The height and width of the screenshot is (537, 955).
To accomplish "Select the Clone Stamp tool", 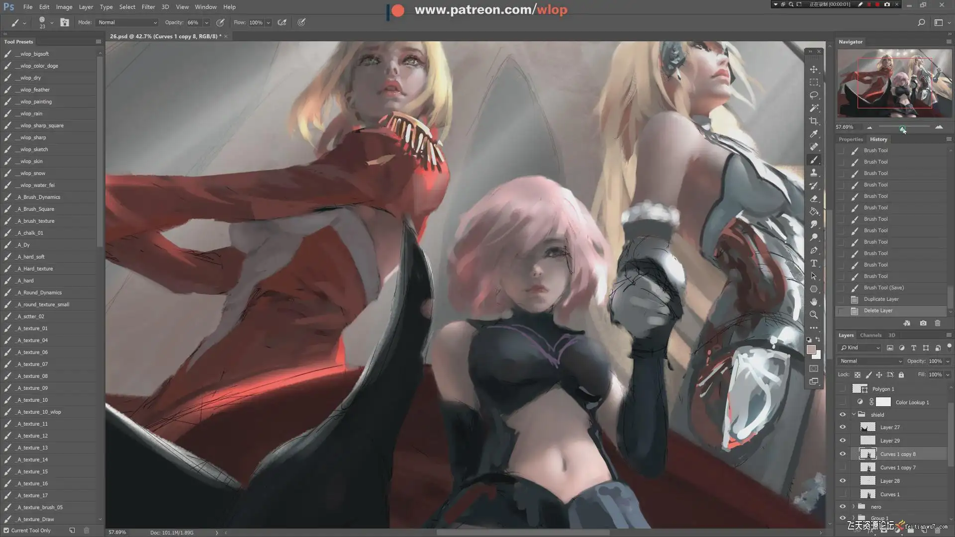I will click(x=814, y=173).
